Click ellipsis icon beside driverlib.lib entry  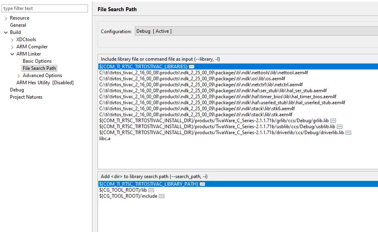348,133
